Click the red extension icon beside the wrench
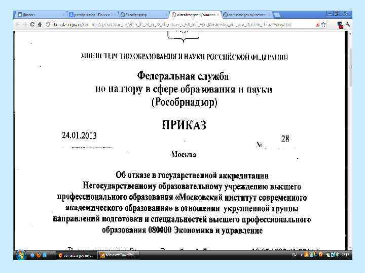 (x=340, y=25)
